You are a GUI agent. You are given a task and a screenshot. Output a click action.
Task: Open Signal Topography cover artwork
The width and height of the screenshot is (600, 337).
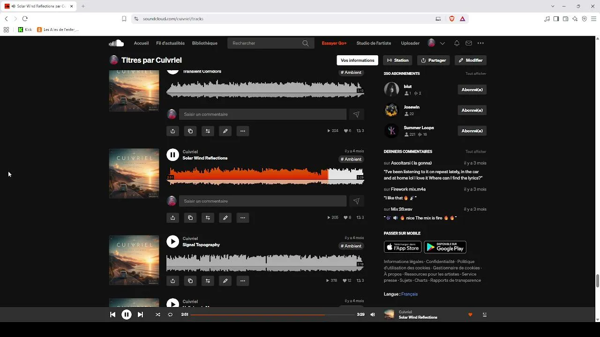[134, 260]
